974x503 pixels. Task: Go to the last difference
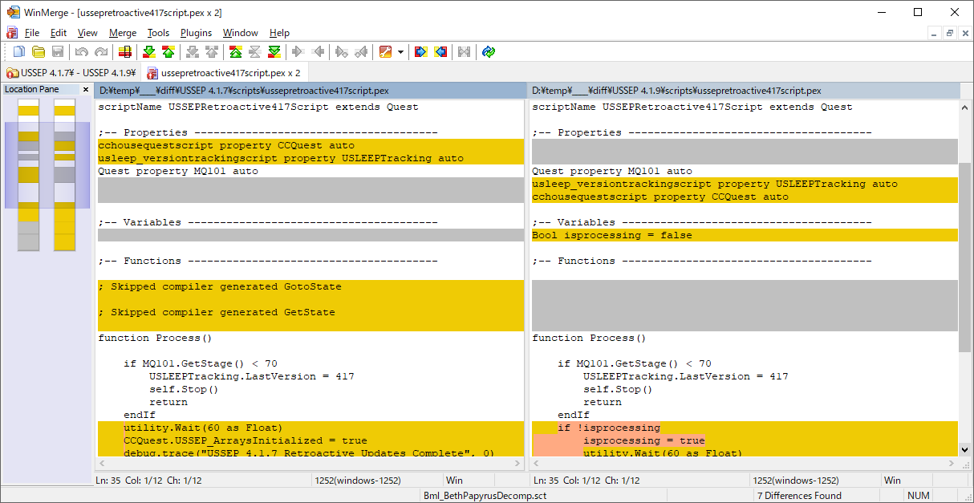(274, 52)
